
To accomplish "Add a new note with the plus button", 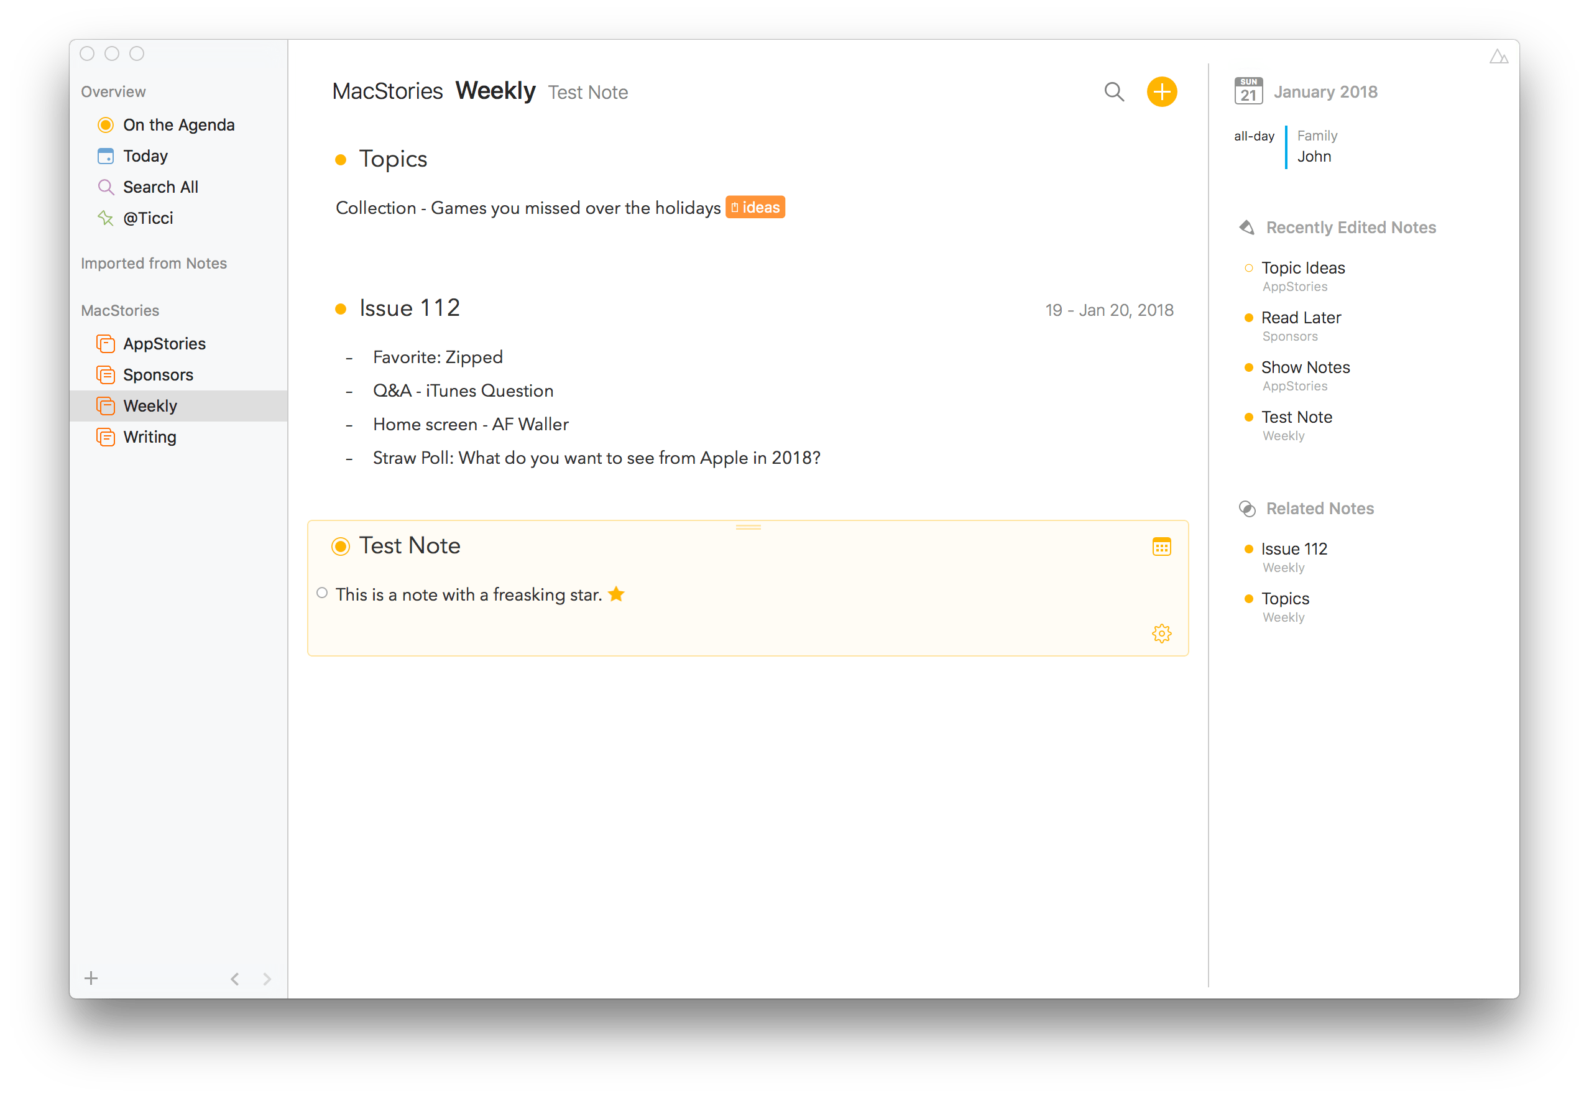I will pyautogui.click(x=1161, y=91).
